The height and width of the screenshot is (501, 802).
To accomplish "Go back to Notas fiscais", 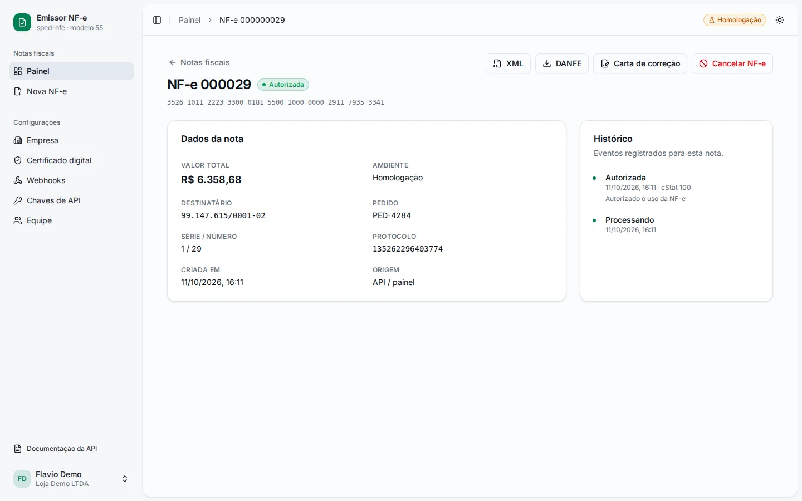I will [199, 62].
